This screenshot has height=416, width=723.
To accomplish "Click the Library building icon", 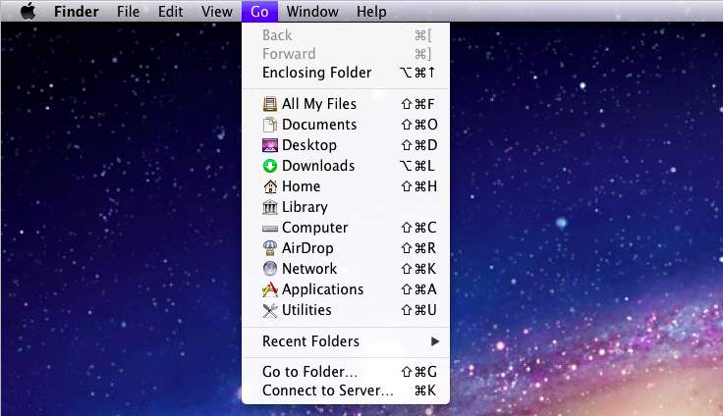I will tap(270, 207).
